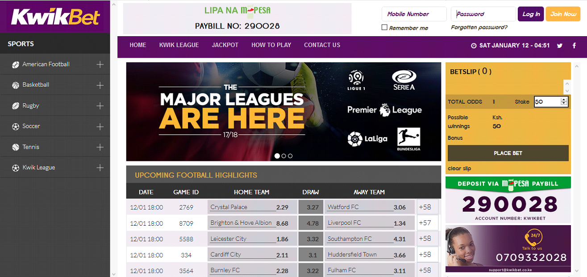Click the sidebar scroll down arrow

click(113, 273)
